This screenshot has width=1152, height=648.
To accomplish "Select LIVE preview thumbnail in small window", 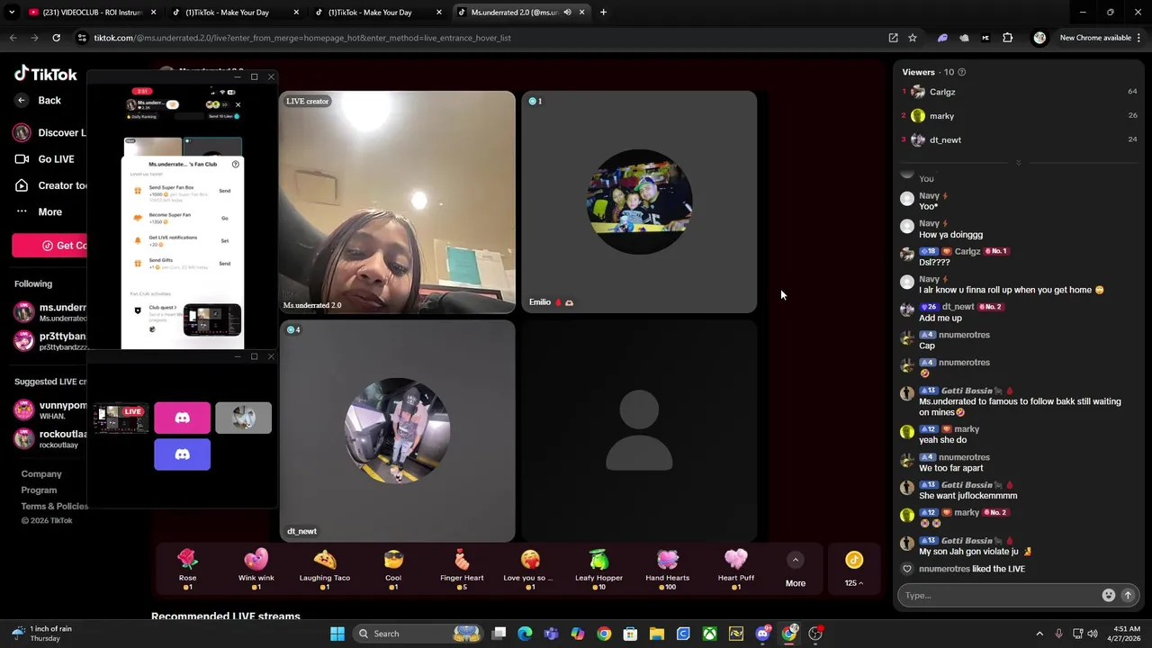I will click(121, 418).
